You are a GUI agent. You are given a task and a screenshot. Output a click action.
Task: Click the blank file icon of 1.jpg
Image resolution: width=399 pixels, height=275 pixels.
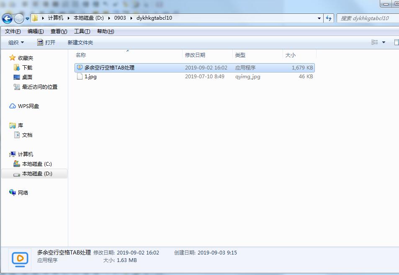tap(80, 76)
